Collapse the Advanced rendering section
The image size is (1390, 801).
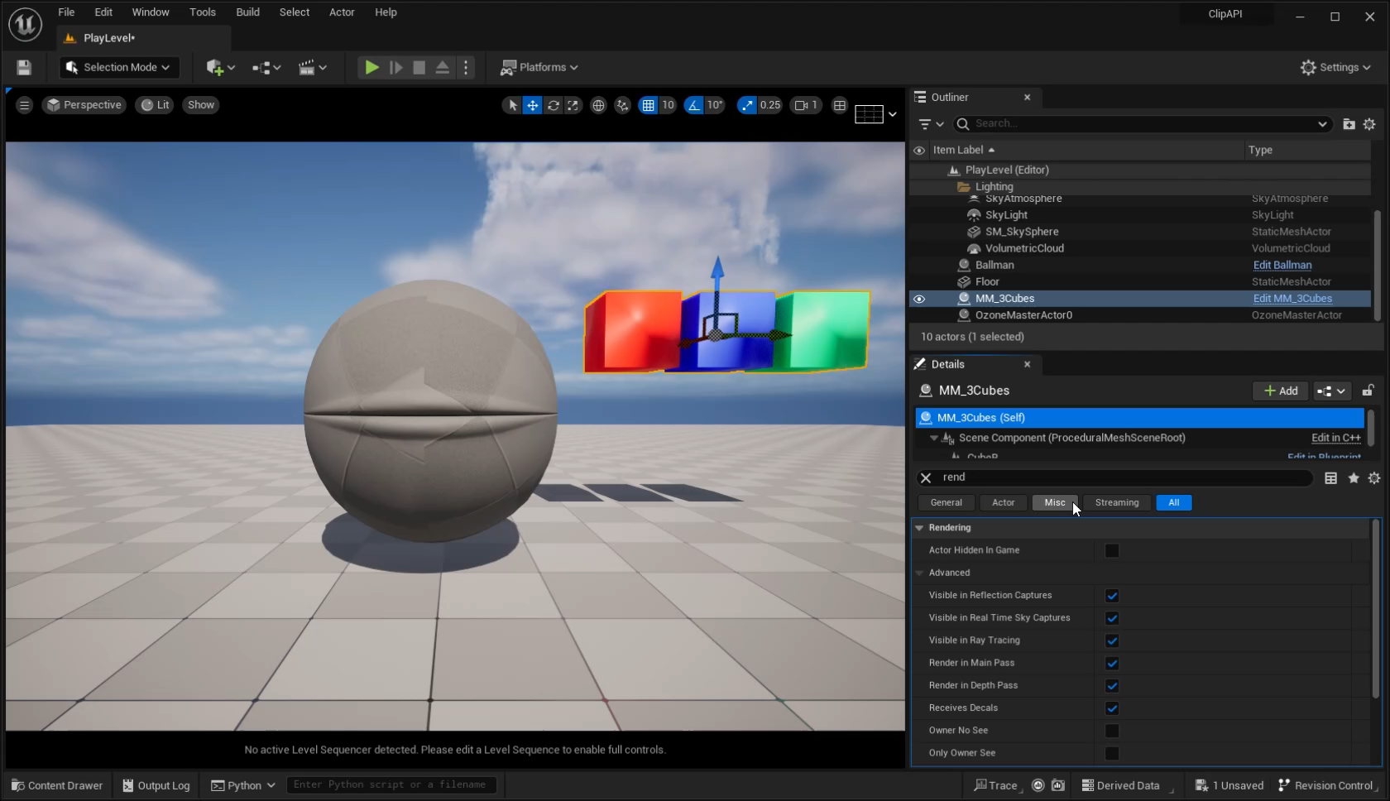(x=919, y=573)
